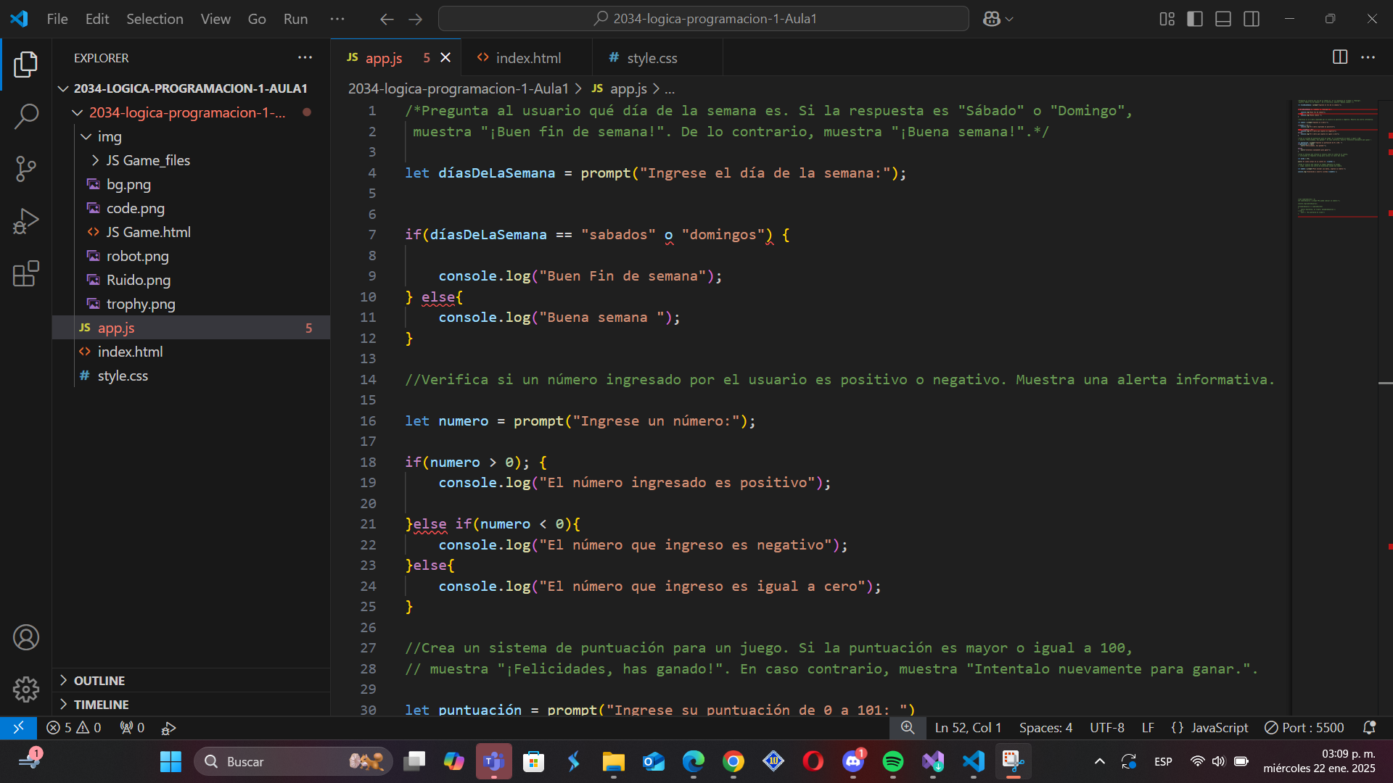Open the remote window indicator in status bar

(x=18, y=727)
